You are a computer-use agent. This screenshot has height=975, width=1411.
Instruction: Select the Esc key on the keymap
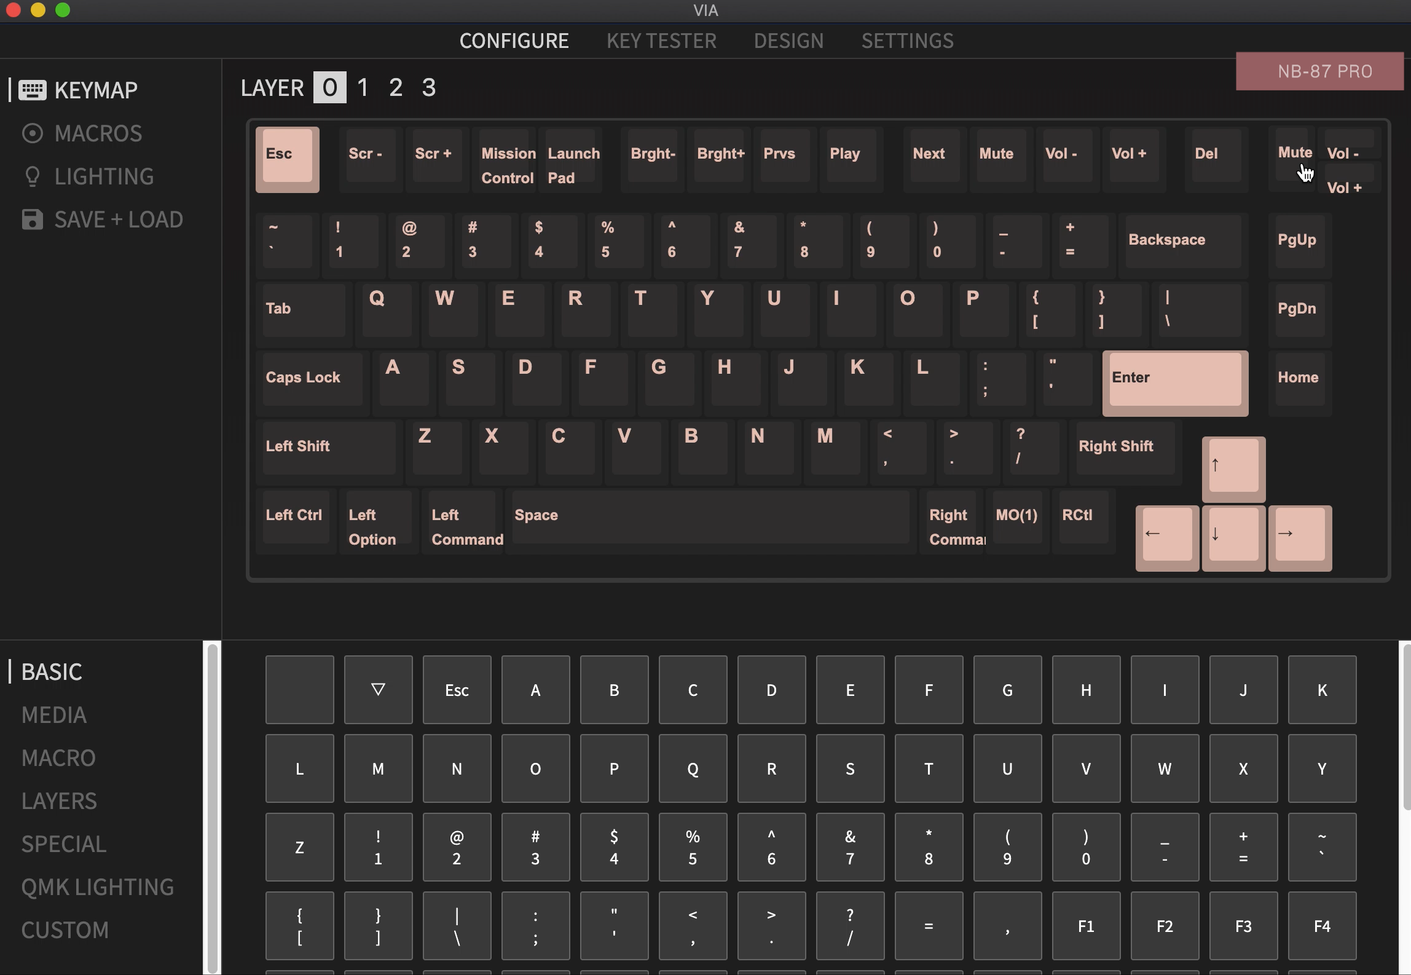286,159
